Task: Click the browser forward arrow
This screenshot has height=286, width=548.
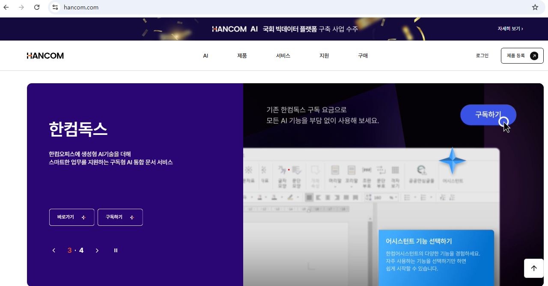Action: coord(21,7)
